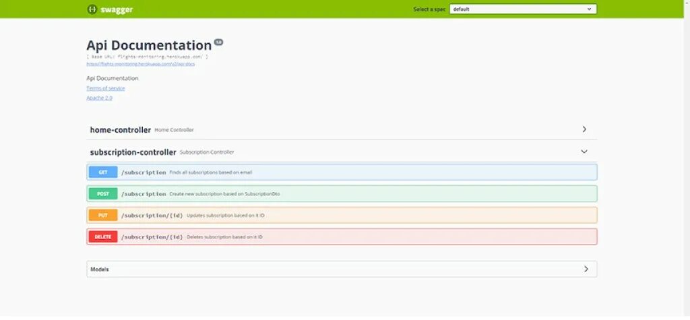Click the subscription-controller down chevron
Image resolution: width=690 pixels, height=320 pixels.
pos(584,152)
